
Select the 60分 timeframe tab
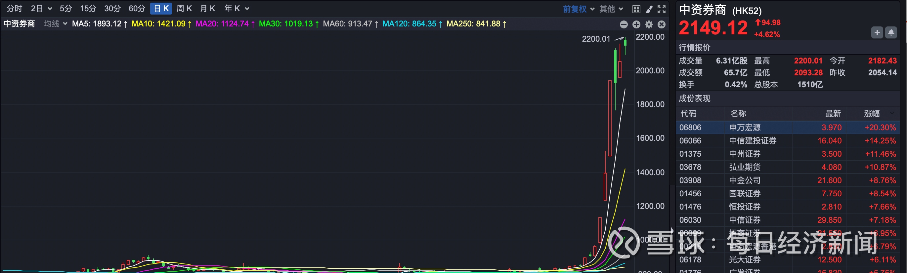tap(137, 9)
